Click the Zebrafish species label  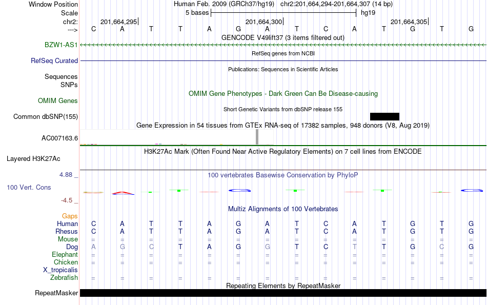(x=64, y=277)
